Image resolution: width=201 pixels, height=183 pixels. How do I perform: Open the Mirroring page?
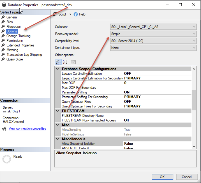13,50
